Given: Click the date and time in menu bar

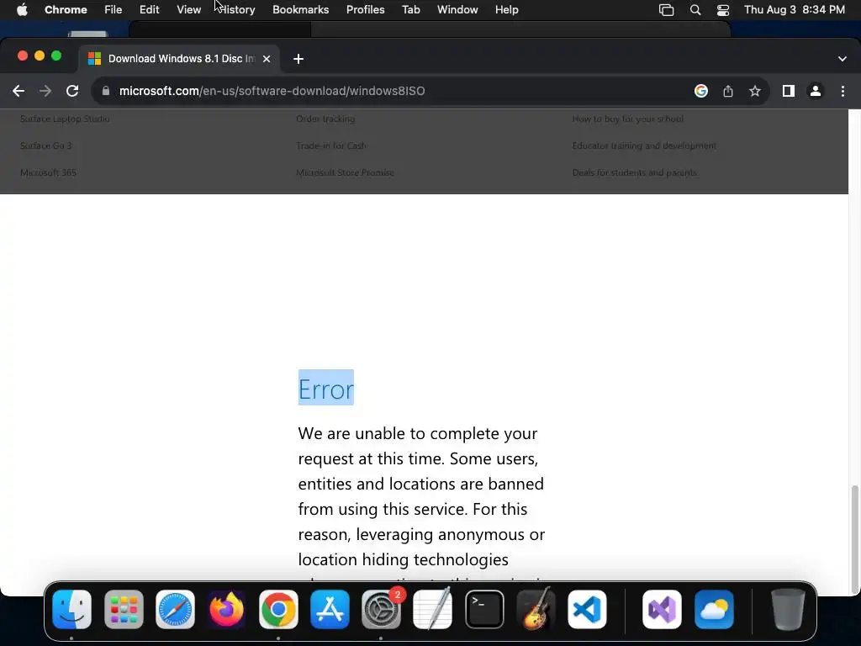Looking at the screenshot, I should tap(795, 10).
